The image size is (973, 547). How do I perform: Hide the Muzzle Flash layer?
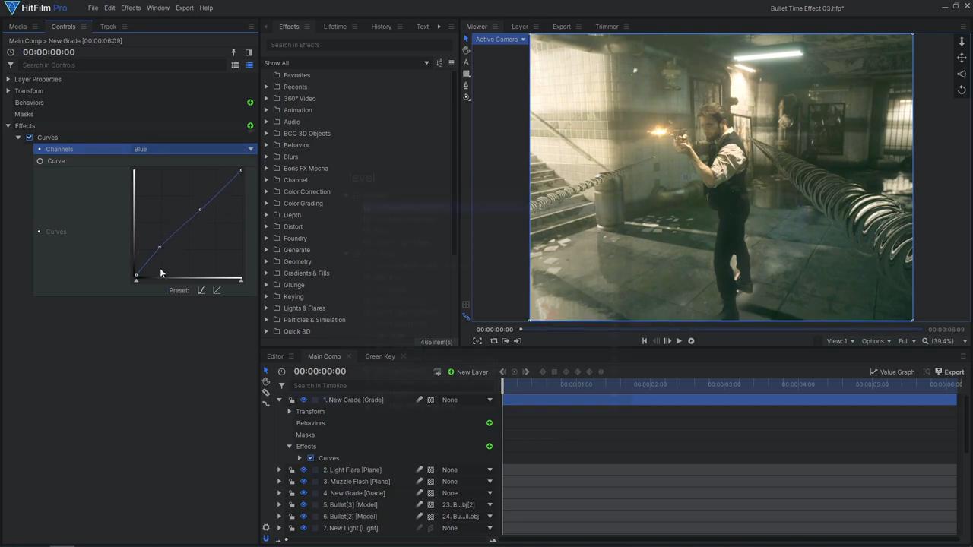pyautogui.click(x=303, y=482)
